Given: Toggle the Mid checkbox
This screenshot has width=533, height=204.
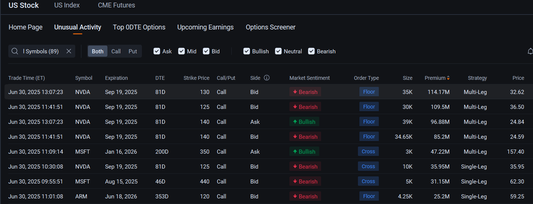Looking at the screenshot, I should [x=181, y=51].
